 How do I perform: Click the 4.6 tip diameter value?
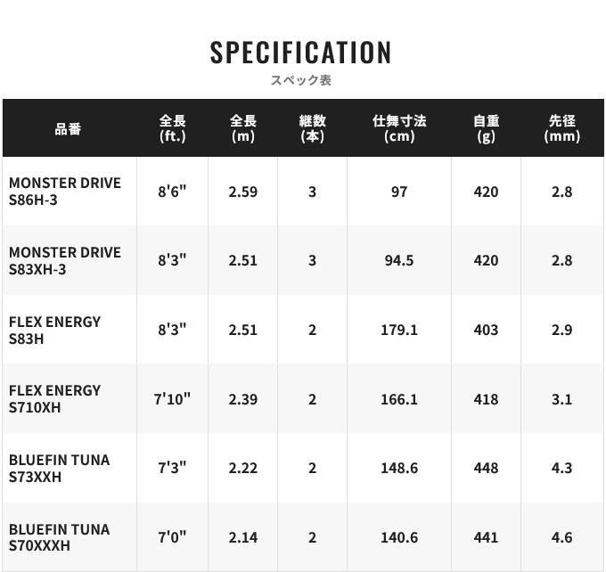pos(562,537)
